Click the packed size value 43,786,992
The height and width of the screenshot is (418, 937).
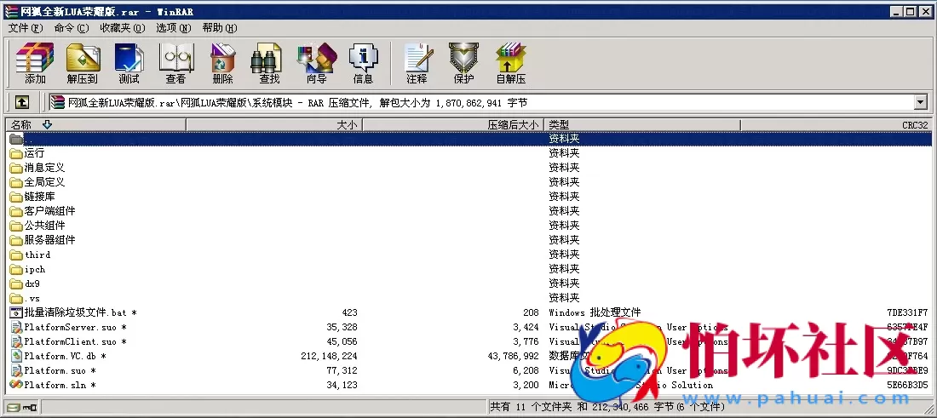tap(514, 356)
